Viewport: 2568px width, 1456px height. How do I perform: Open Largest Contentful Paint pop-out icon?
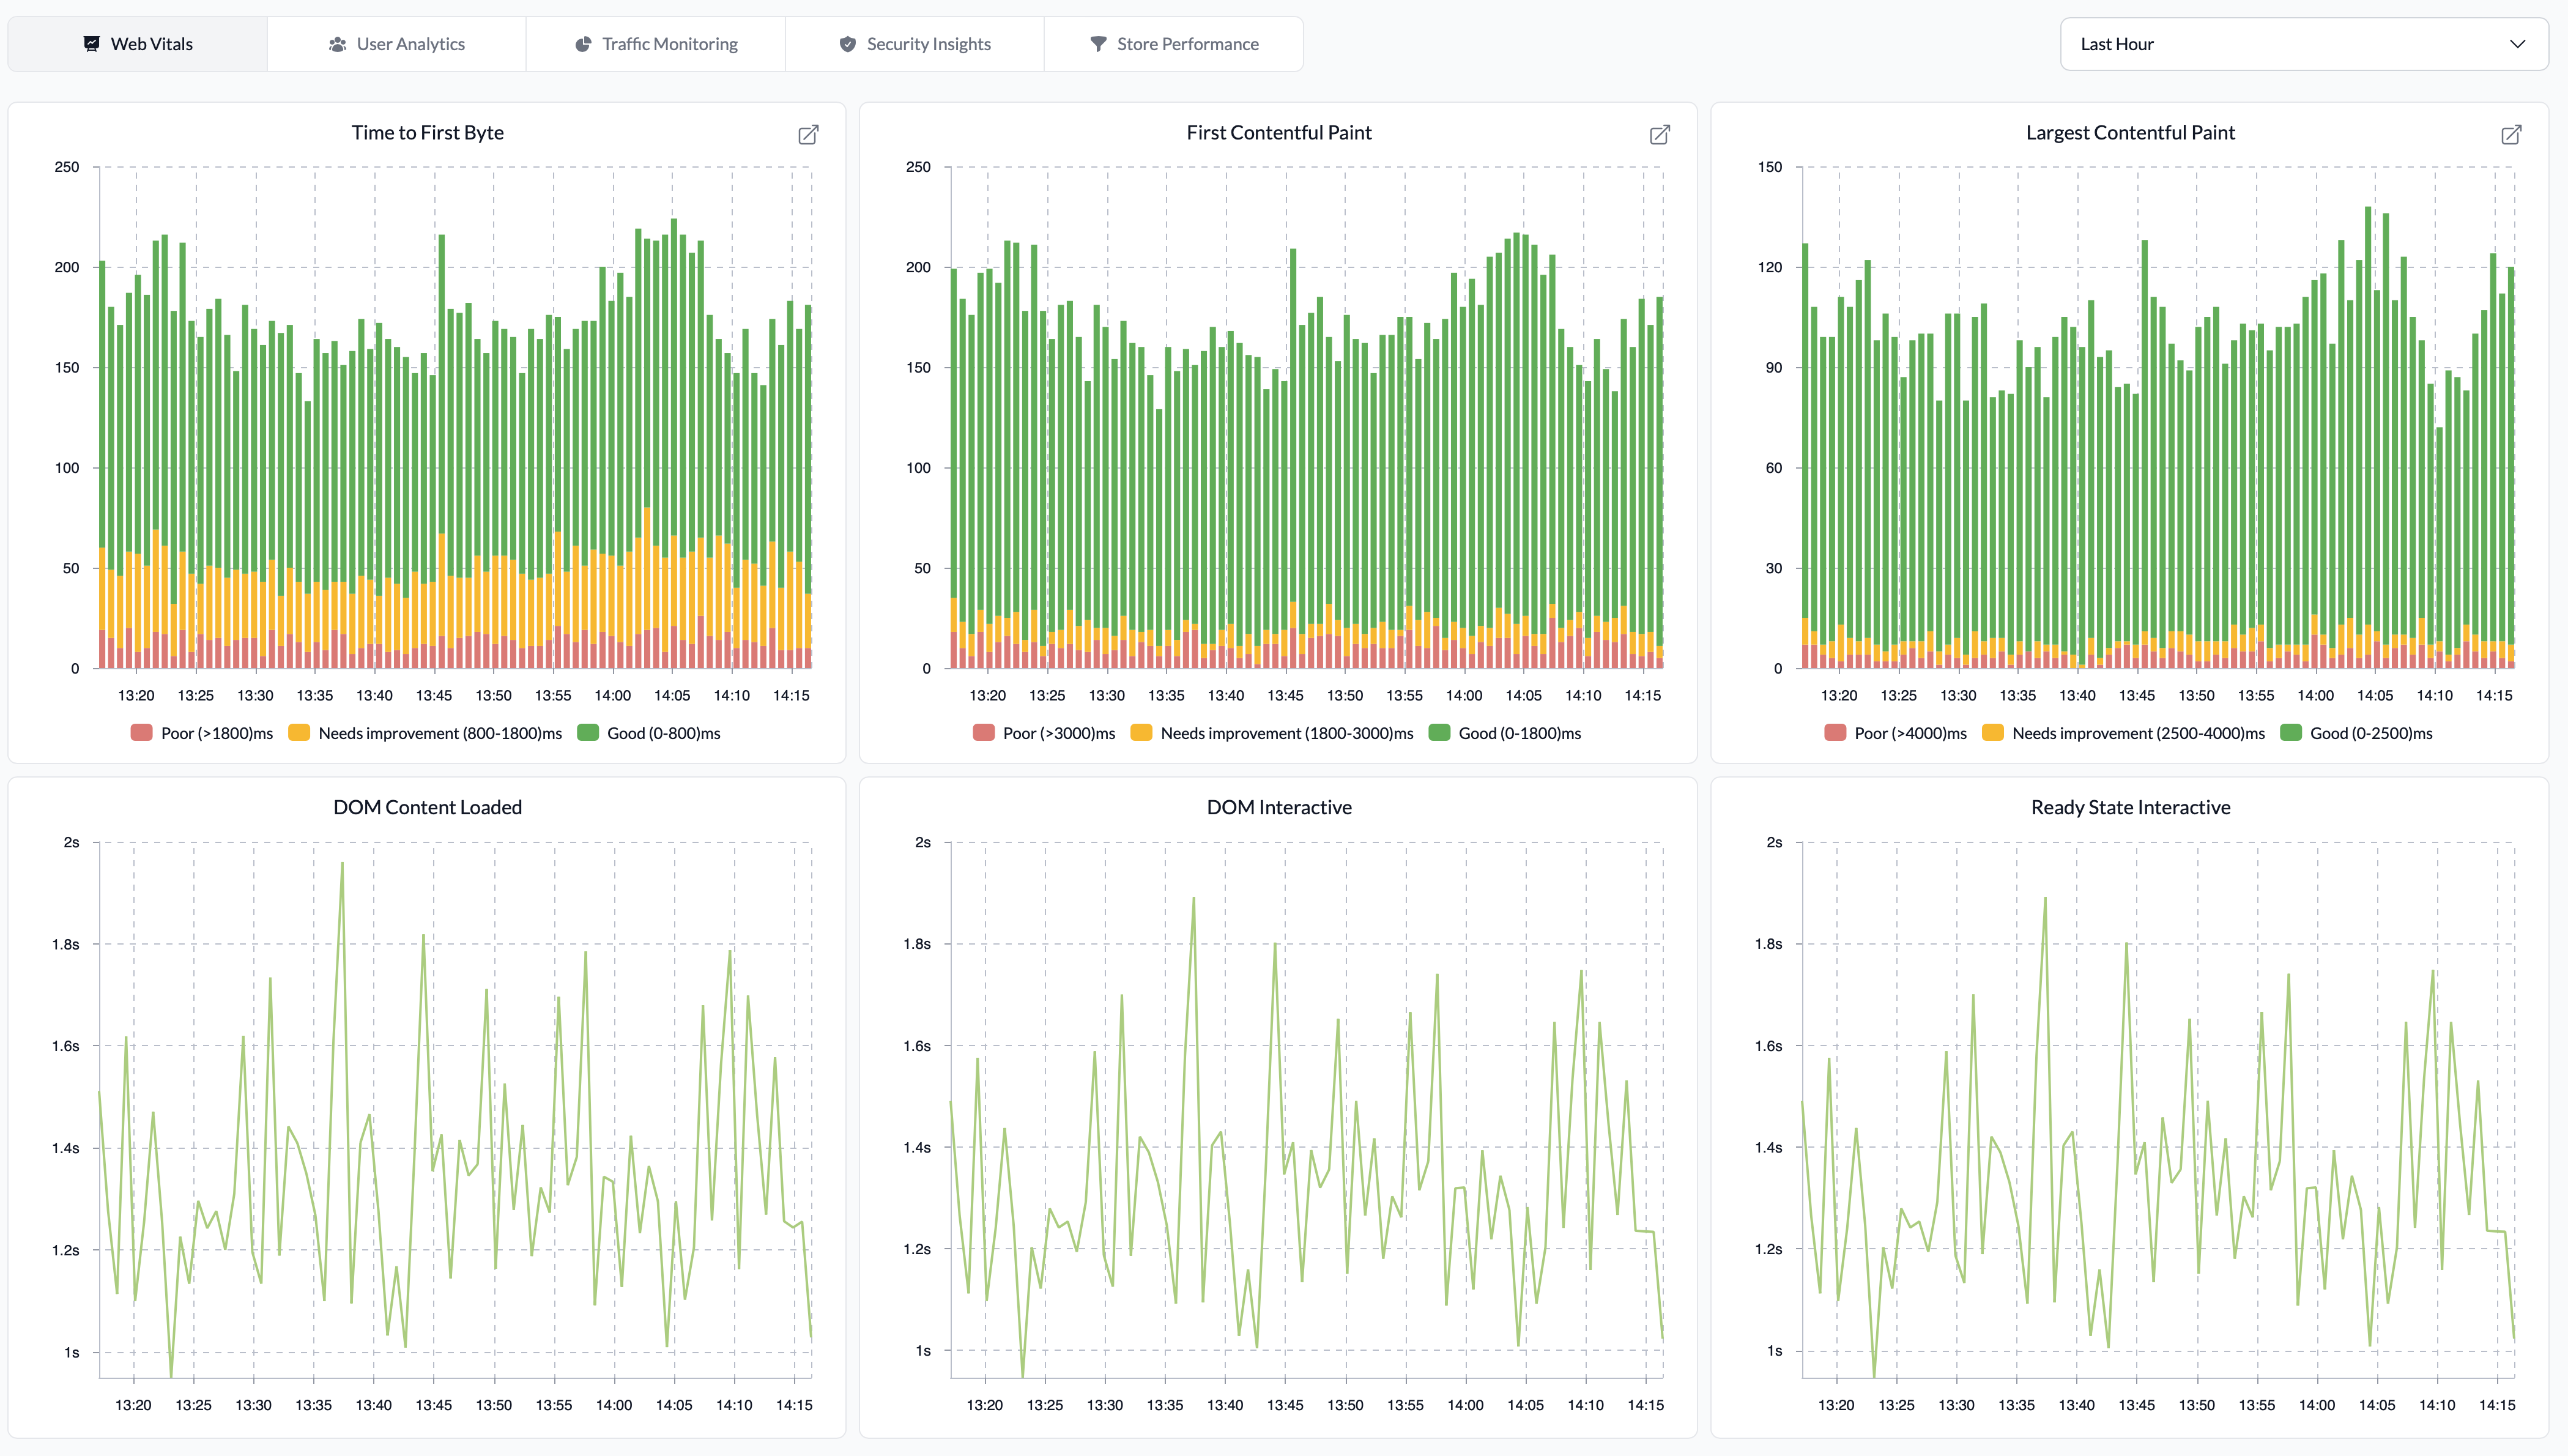(x=2511, y=135)
